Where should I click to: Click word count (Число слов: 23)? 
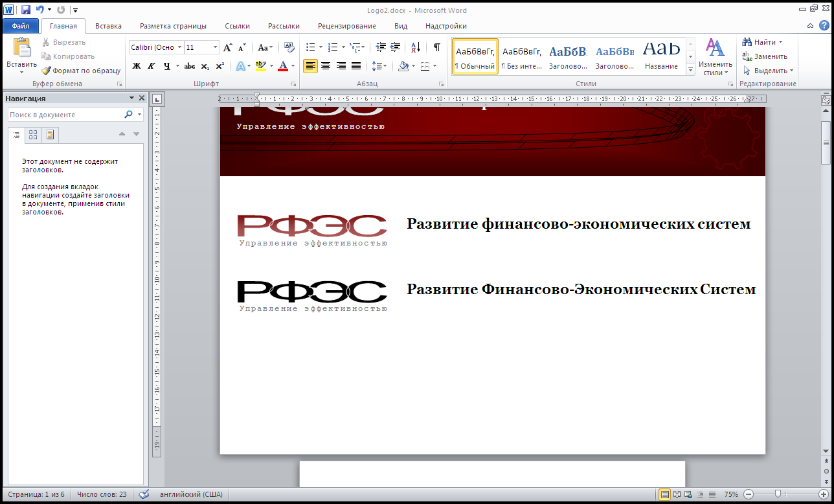[102, 494]
